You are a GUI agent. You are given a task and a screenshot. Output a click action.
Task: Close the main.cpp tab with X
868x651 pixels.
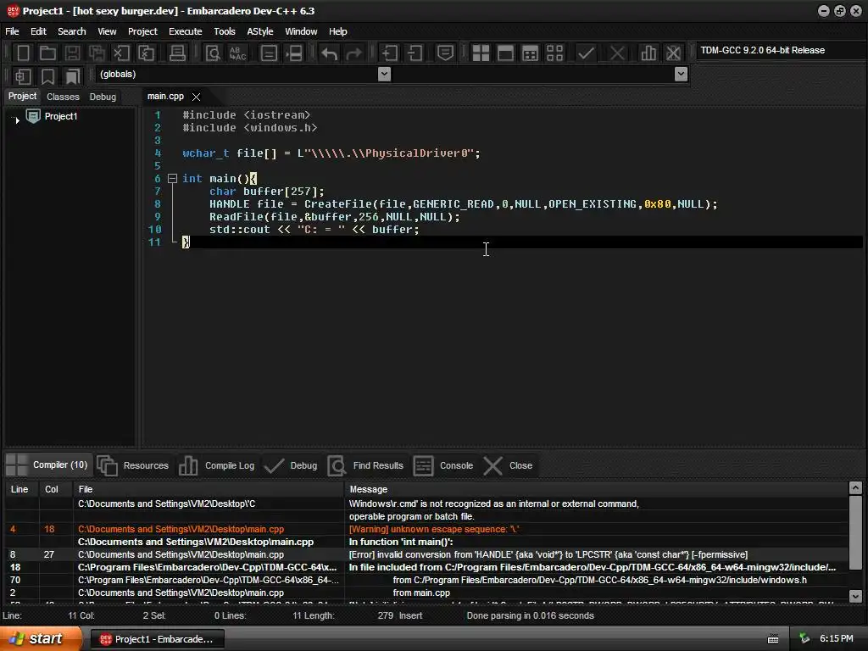[x=196, y=97]
